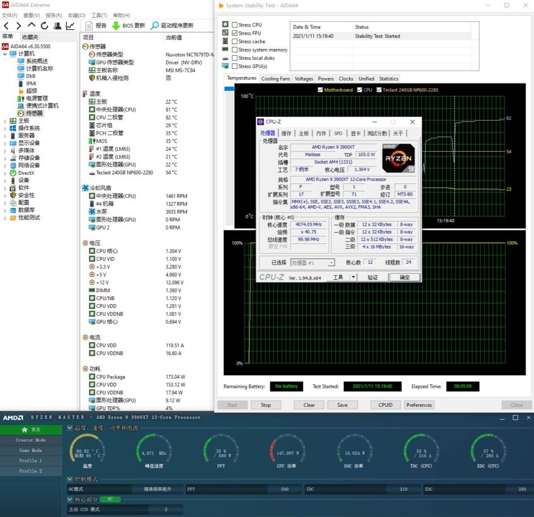This screenshot has height=517, width=534.
Task: Enable Stress system memory checkbox
Action: 235,50
